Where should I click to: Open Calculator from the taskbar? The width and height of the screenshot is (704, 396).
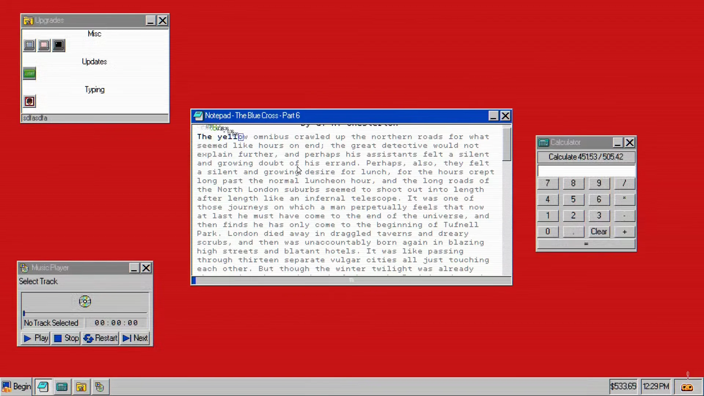(62, 386)
